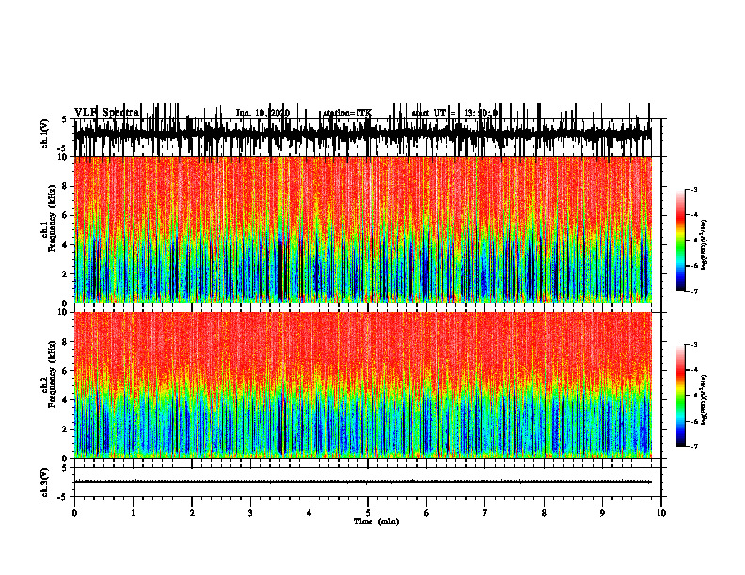The width and height of the screenshot is (745, 575).
Task: Click the ch.2 color bar "log(PSD)(V²/Hz)" label
Action: [x=705, y=399]
